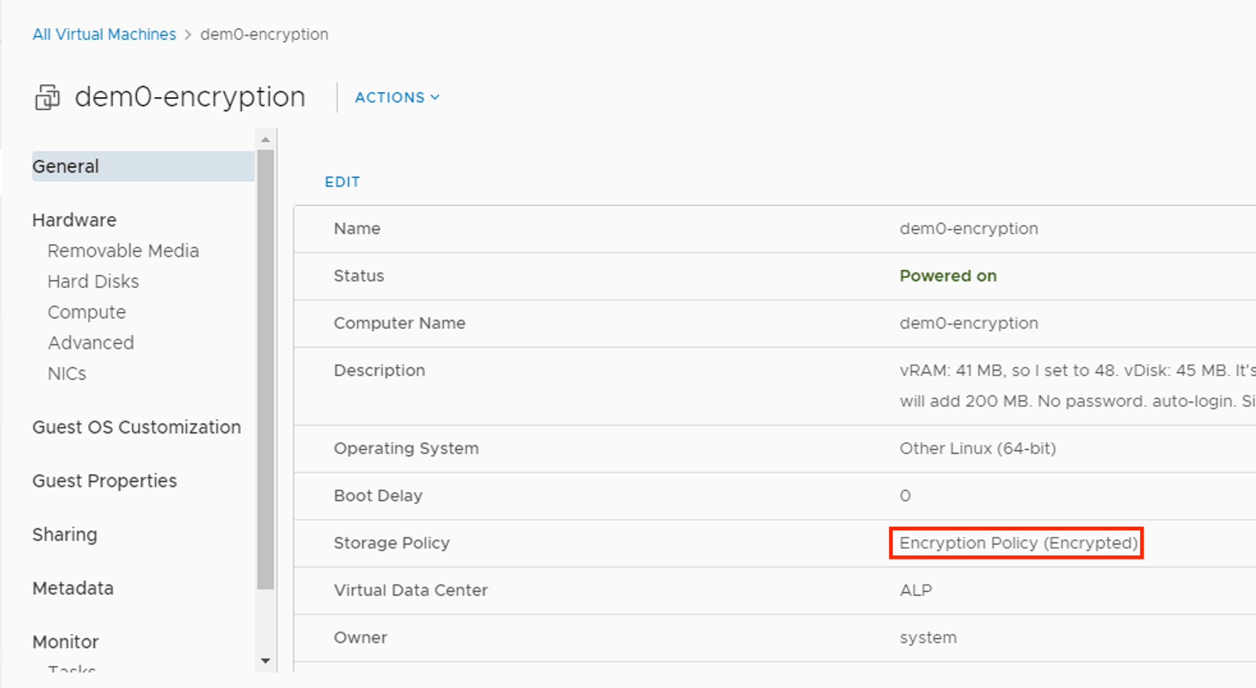Open the Compute settings
This screenshot has height=688, width=1256.
click(x=86, y=312)
